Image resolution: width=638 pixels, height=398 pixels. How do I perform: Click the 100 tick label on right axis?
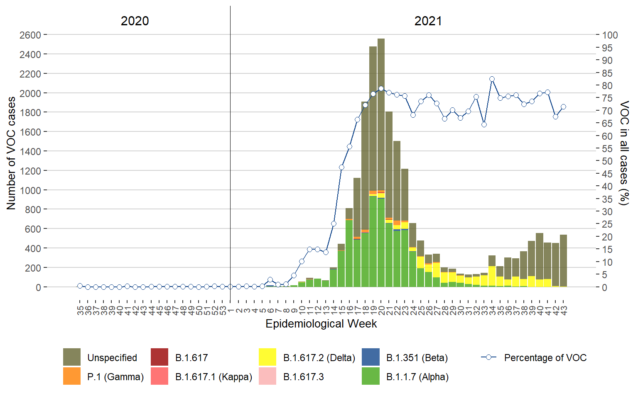pyautogui.click(x=610, y=35)
